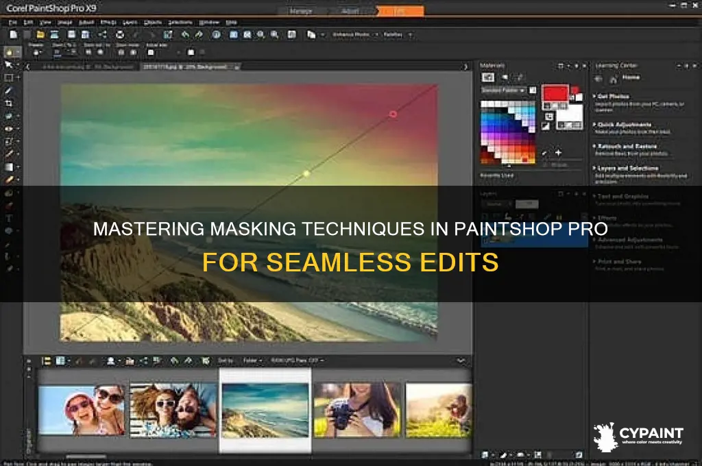Select the Swatches tab in Materials palette
This screenshot has width=702, height=466.
click(x=520, y=77)
